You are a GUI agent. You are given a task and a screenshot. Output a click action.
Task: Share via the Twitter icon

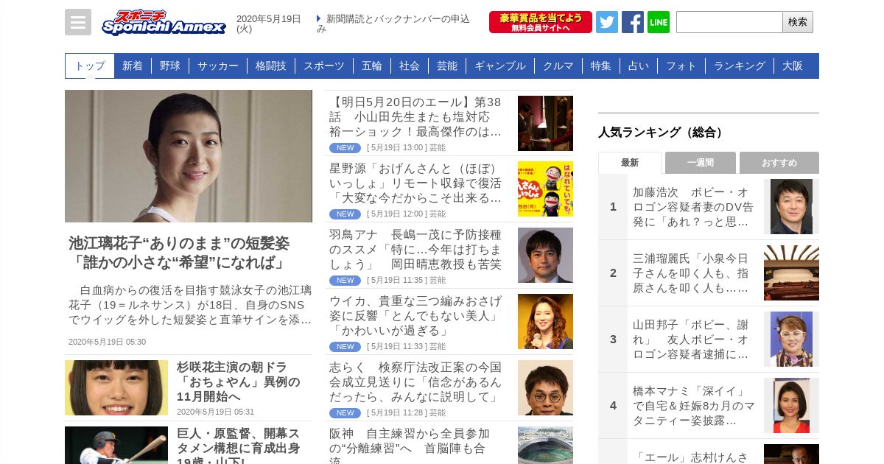pyautogui.click(x=607, y=22)
